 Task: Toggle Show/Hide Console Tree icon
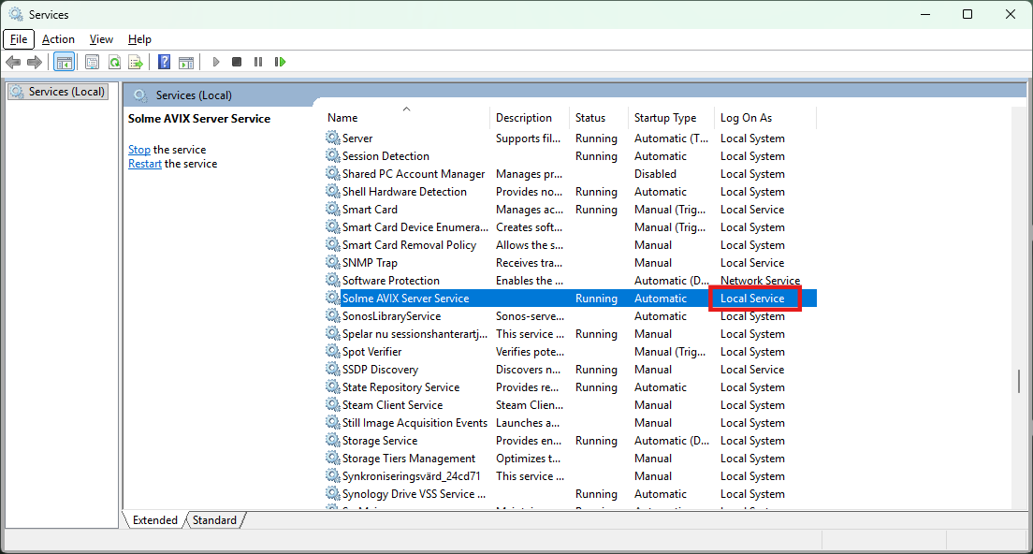[64, 62]
